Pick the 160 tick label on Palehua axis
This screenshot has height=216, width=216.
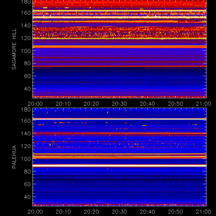click(x=26, y=121)
